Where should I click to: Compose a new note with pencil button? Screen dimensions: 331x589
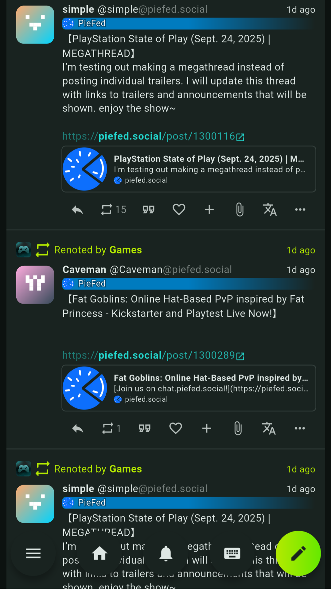pos(298,553)
